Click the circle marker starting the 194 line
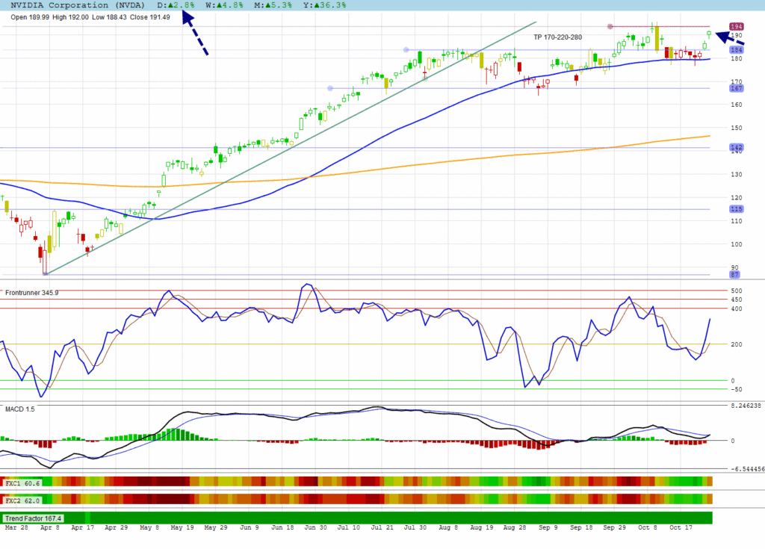The image size is (765, 549). pos(610,27)
